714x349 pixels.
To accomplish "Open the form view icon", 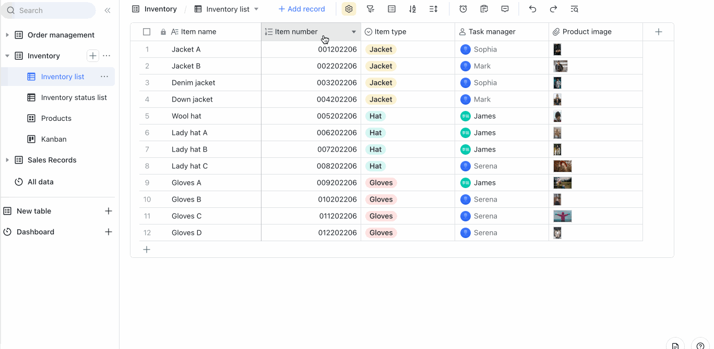I will pos(484,9).
